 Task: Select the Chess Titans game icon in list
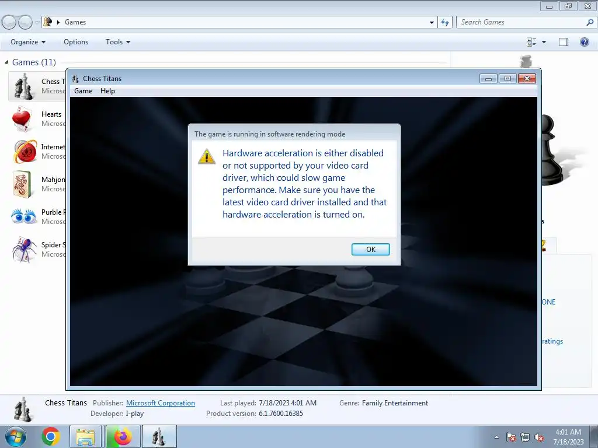pyautogui.click(x=23, y=86)
